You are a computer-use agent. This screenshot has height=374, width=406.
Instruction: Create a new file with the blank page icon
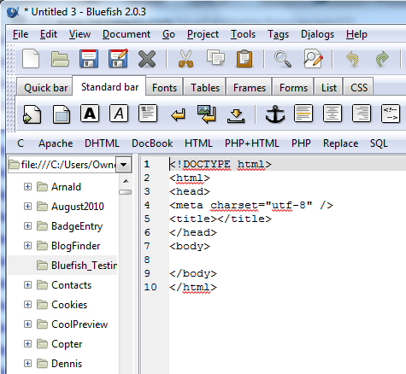pyautogui.click(x=31, y=59)
